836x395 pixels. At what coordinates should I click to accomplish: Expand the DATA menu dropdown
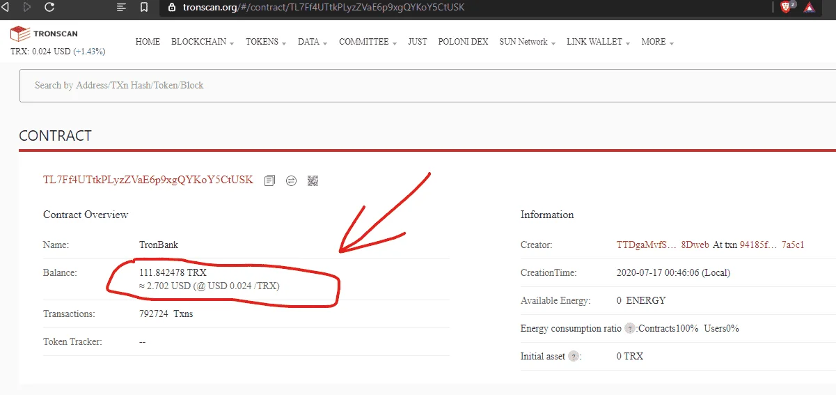point(313,42)
